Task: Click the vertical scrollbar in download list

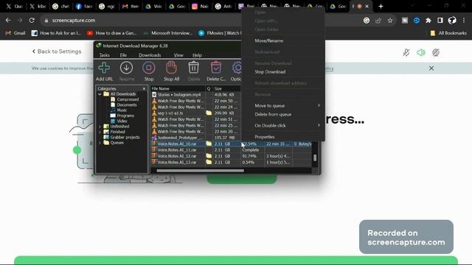Action: point(315,158)
